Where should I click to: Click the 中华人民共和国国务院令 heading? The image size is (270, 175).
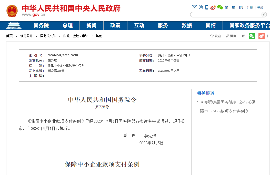(x=102, y=100)
